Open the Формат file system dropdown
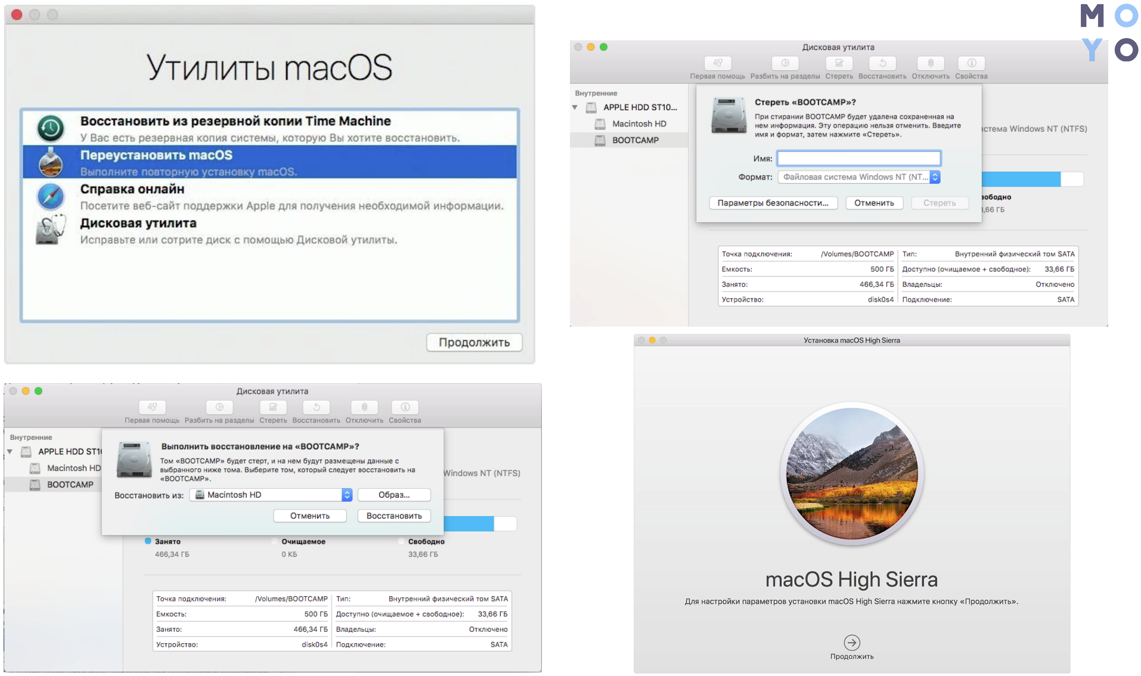Screen dimensions: 1141x676 point(859,177)
